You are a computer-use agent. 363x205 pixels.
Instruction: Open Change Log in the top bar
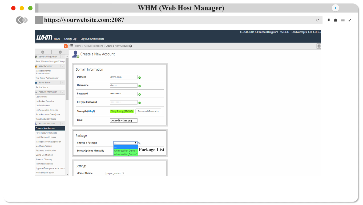70,39
